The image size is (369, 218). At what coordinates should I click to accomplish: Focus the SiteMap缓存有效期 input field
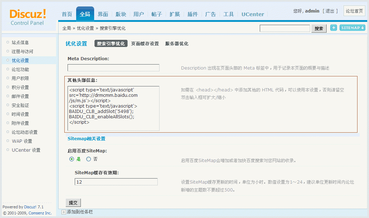pyautogui.click(x=116, y=182)
